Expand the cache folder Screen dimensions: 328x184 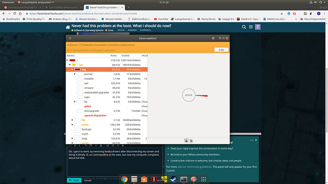click(72, 124)
